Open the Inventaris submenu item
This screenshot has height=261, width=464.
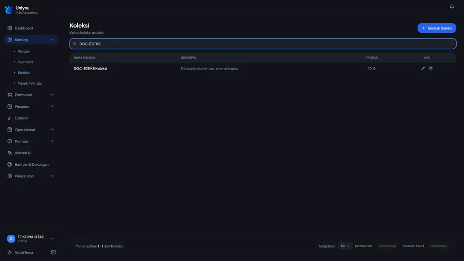coord(25,62)
